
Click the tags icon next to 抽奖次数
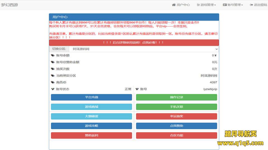(53, 69)
